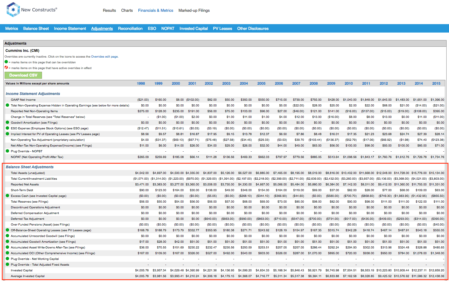Click green dot beside Plug Override - Total Adjusted Fixed Assets
The height and width of the screenshot is (281, 449).
[8, 264]
